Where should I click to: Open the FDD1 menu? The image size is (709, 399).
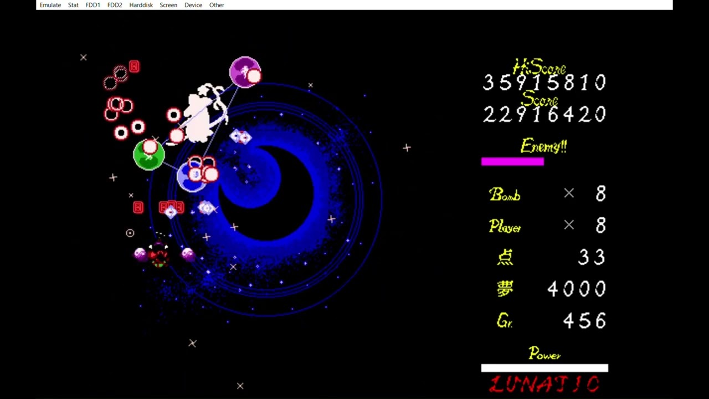[x=93, y=5]
